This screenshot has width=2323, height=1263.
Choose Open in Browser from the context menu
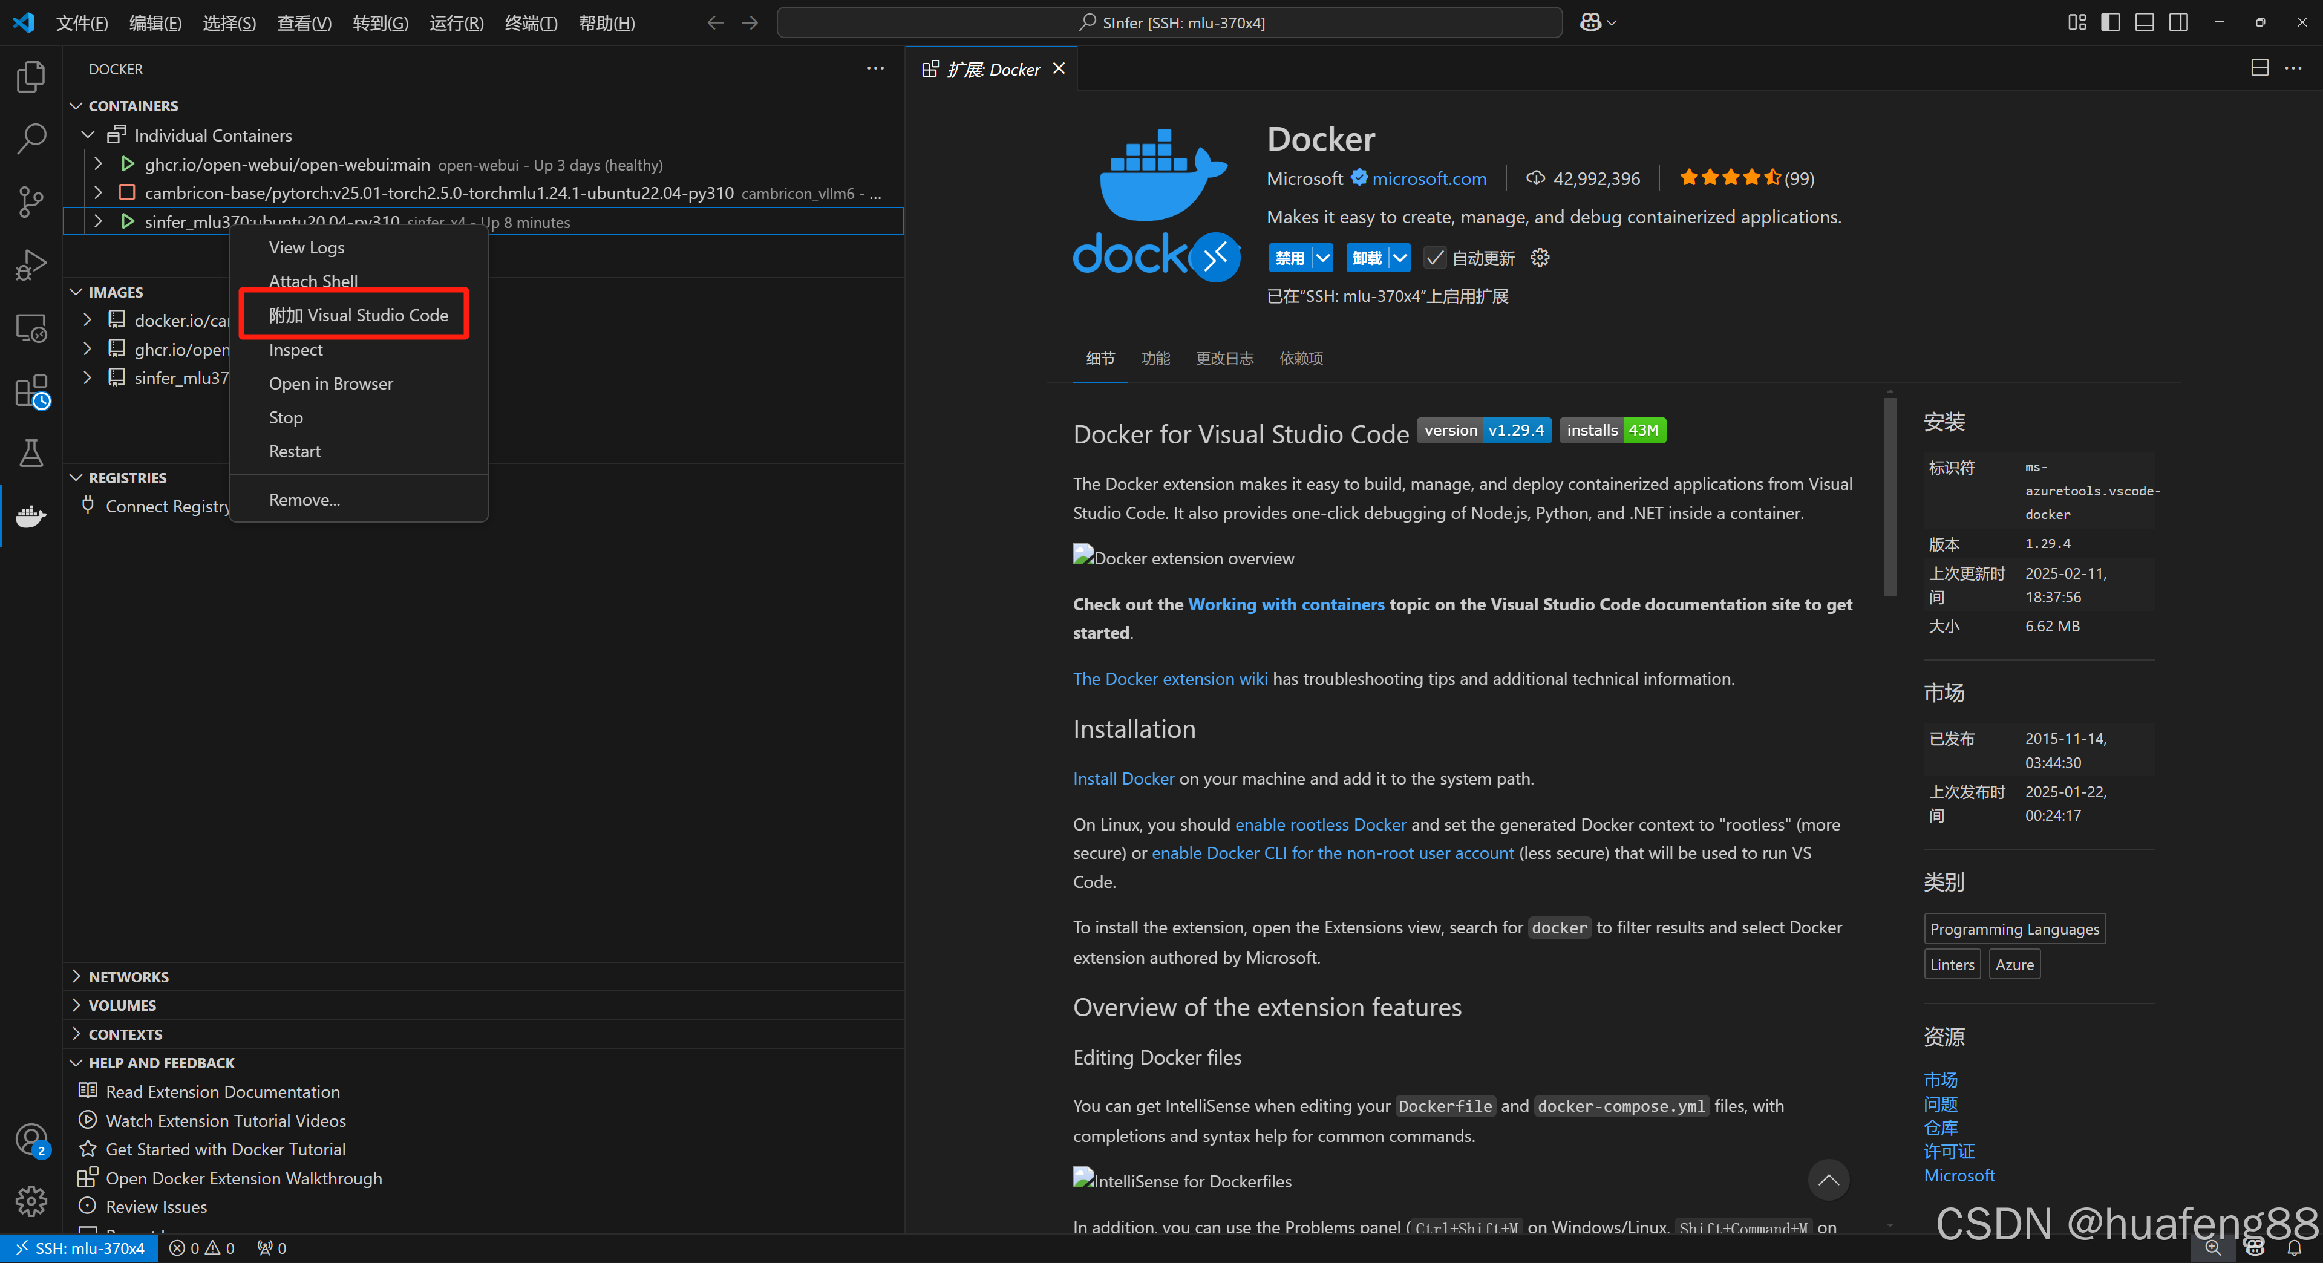coord(359,384)
